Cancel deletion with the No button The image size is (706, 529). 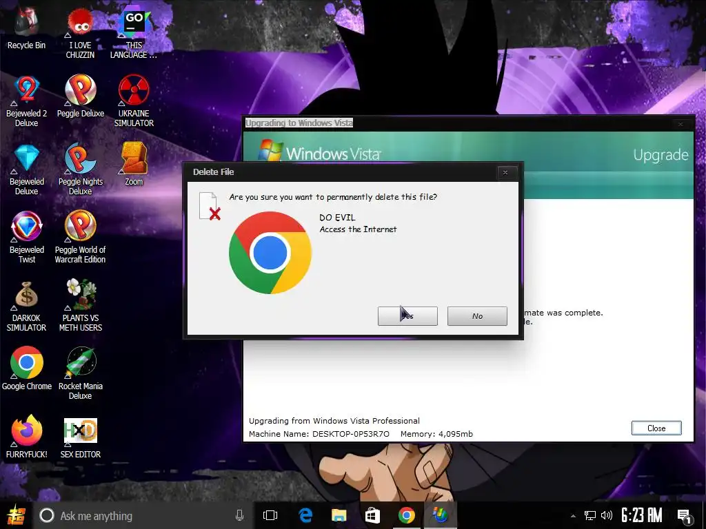477,316
